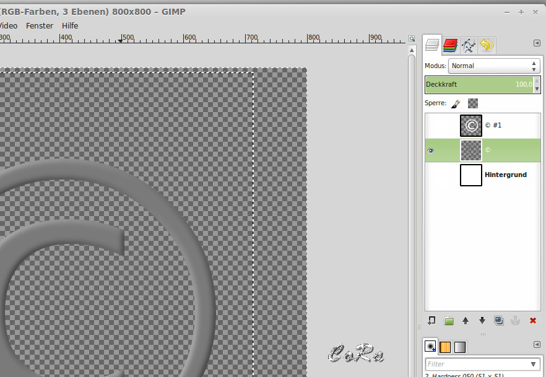This screenshot has width=546, height=377.
Task: Open the Undo History tab
Action: 487,45
